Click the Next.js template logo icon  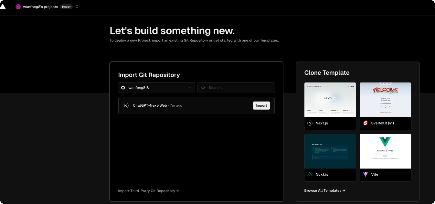point(310,123)
